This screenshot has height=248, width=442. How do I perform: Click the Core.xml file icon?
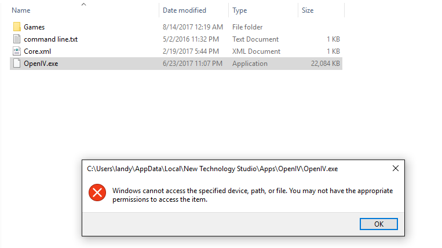tap(16, 51)
